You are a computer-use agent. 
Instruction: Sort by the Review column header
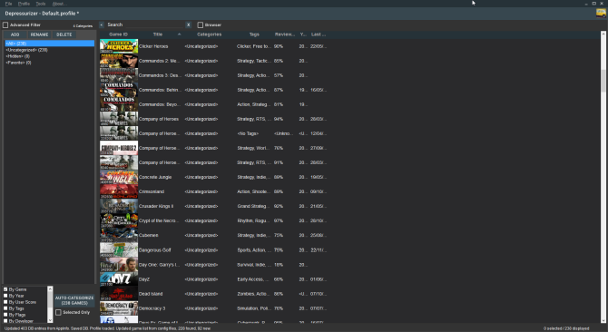click(x=285, y=34)
